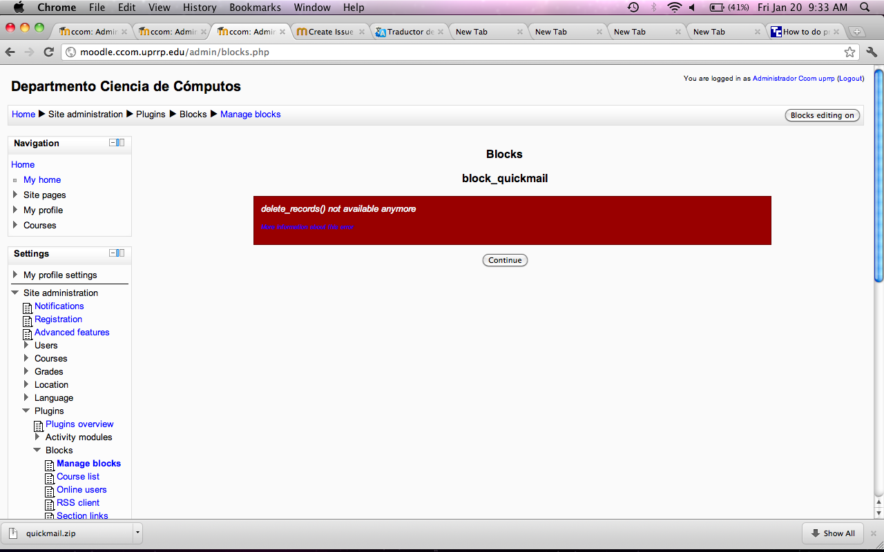Go back using the browser back arrow
Image resolution: width=884 pixels, height=552 pixels.
(10, 52)
